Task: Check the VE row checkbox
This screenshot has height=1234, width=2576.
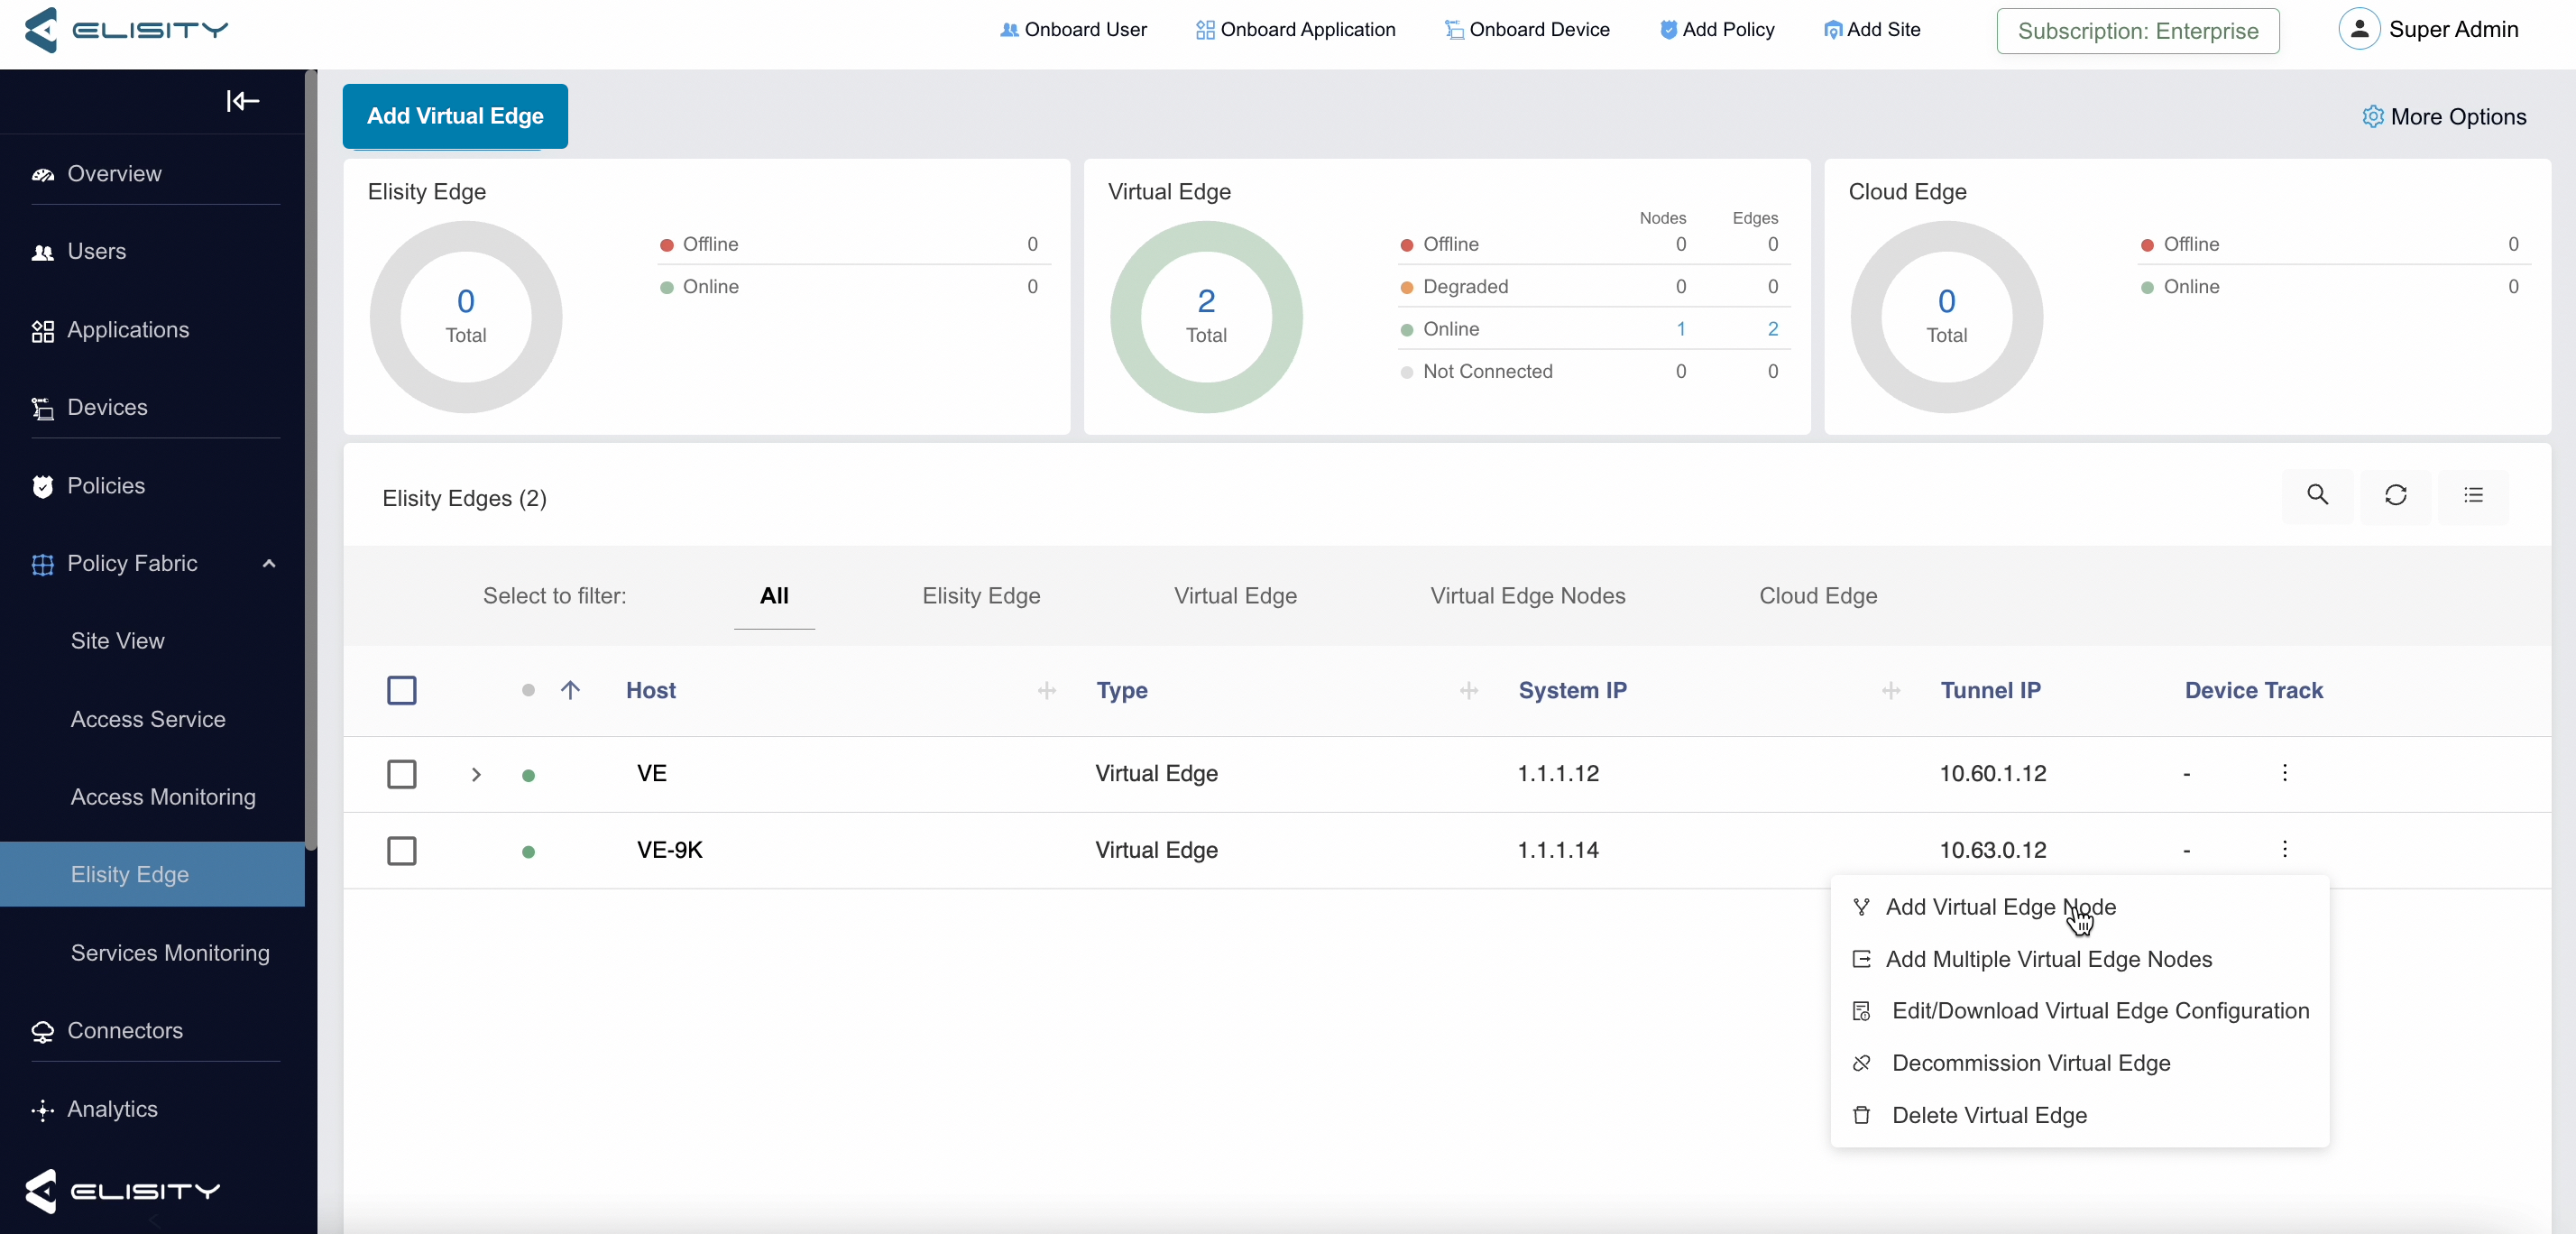Action: [401, 774]
